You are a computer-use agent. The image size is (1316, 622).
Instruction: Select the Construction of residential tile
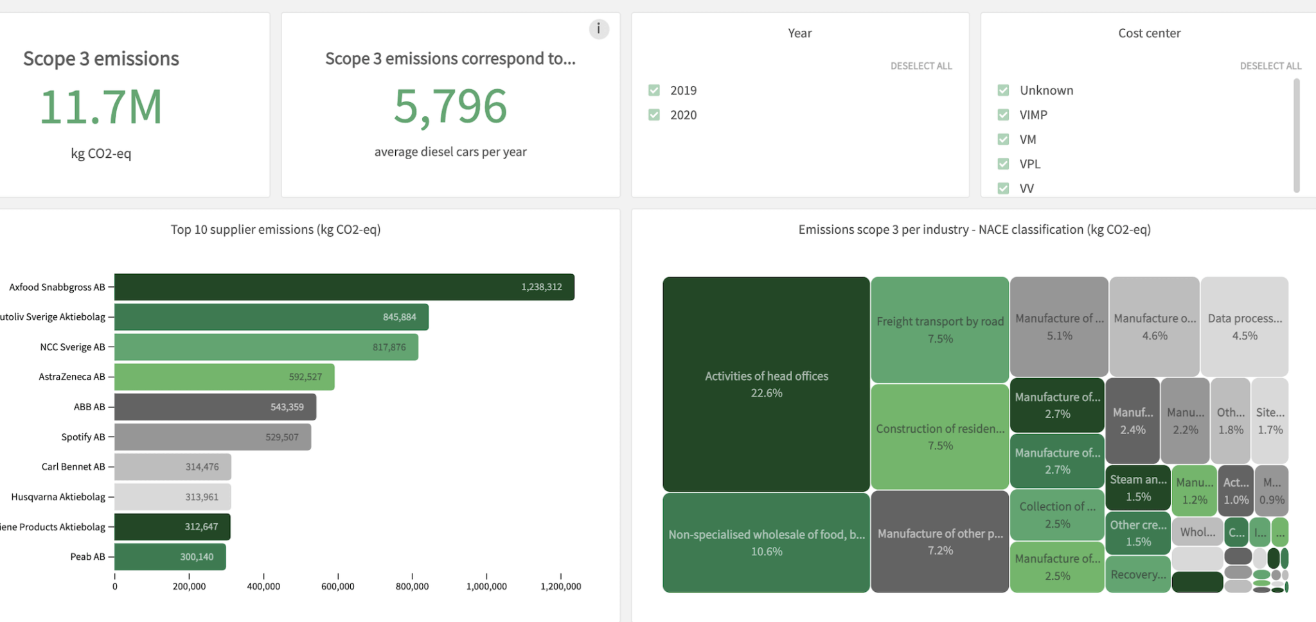tap(939, 436)
